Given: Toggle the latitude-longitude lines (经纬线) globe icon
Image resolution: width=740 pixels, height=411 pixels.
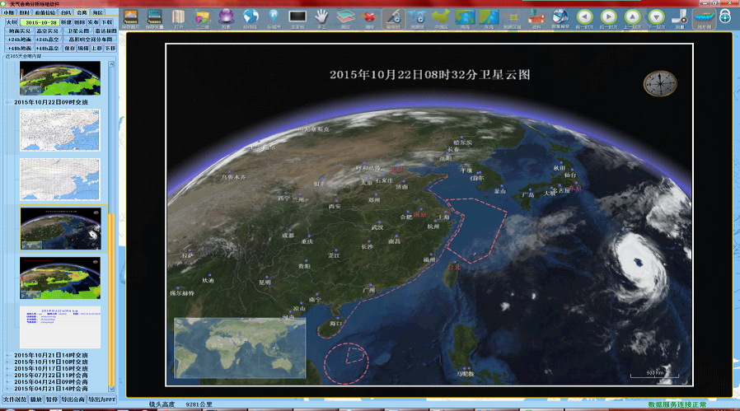Looking at the screenshot, I should coord(251,19).
